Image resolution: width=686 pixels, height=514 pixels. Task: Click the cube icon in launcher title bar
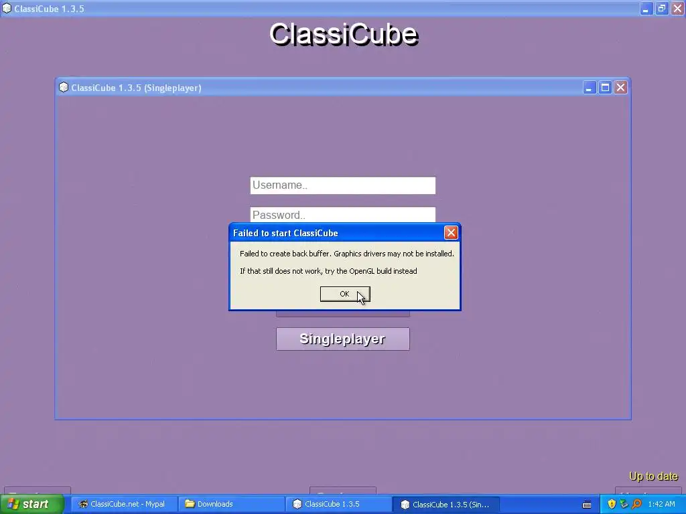[7, 8]
